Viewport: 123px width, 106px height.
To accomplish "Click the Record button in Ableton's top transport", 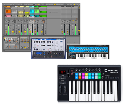I will pyautogui.click(x=35, y=4).
